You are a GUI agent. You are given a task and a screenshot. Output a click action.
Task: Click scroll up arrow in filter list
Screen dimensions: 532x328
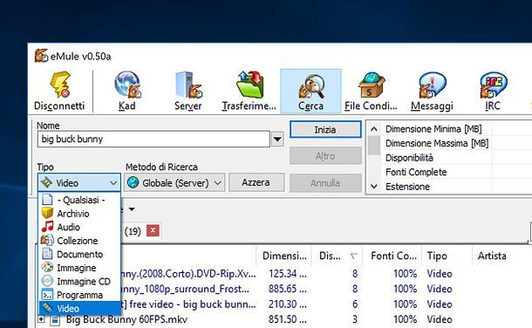pos(374,129)
